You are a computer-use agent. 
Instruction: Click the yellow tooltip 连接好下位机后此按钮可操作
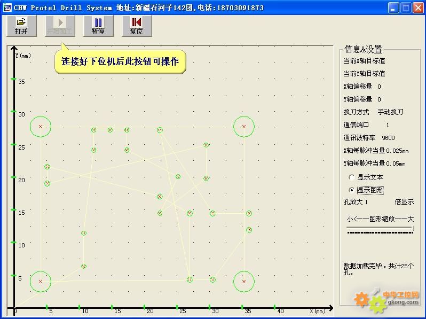point(120,61)
